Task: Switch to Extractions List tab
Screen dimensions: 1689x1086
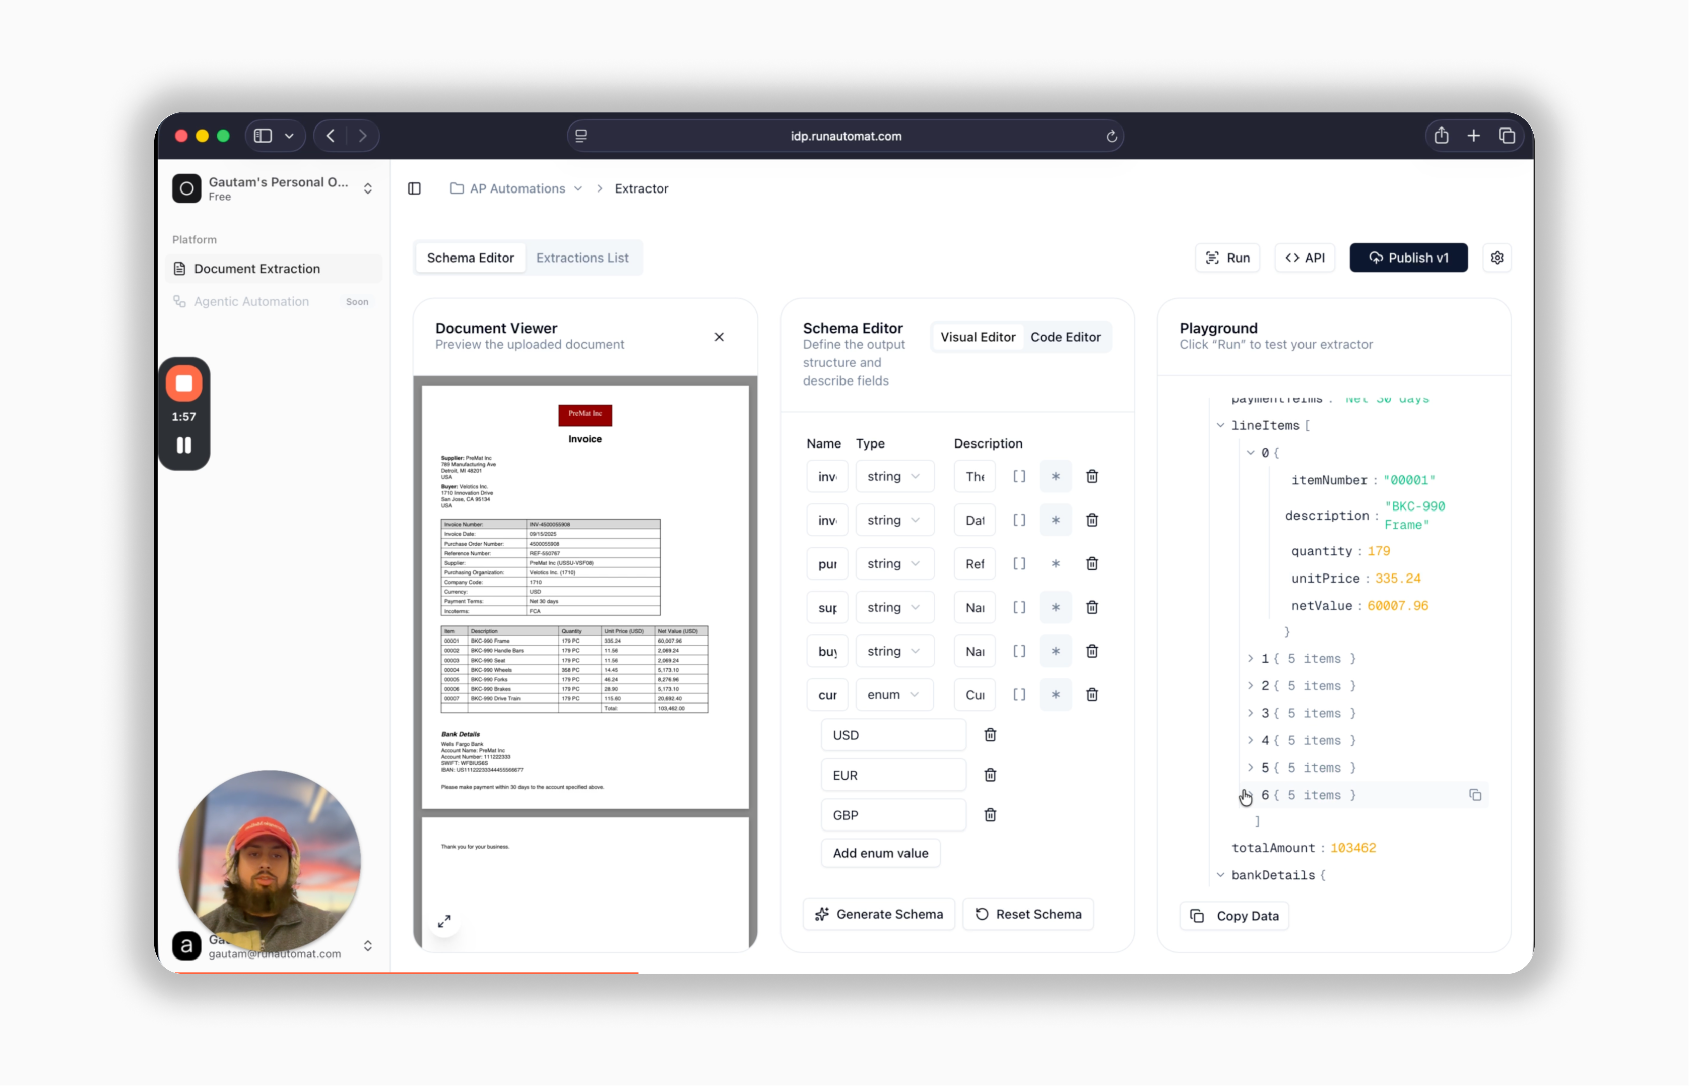Action: coord(581,258)
